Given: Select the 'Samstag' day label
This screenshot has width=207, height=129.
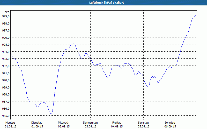Looking at the screenshot, I should (143, 123).
